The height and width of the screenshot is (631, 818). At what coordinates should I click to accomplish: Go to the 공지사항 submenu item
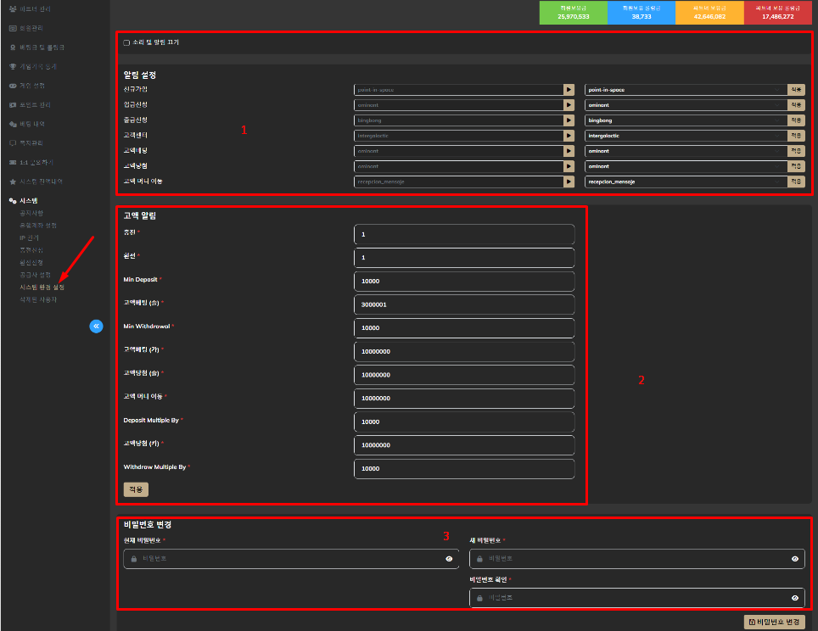31,213
